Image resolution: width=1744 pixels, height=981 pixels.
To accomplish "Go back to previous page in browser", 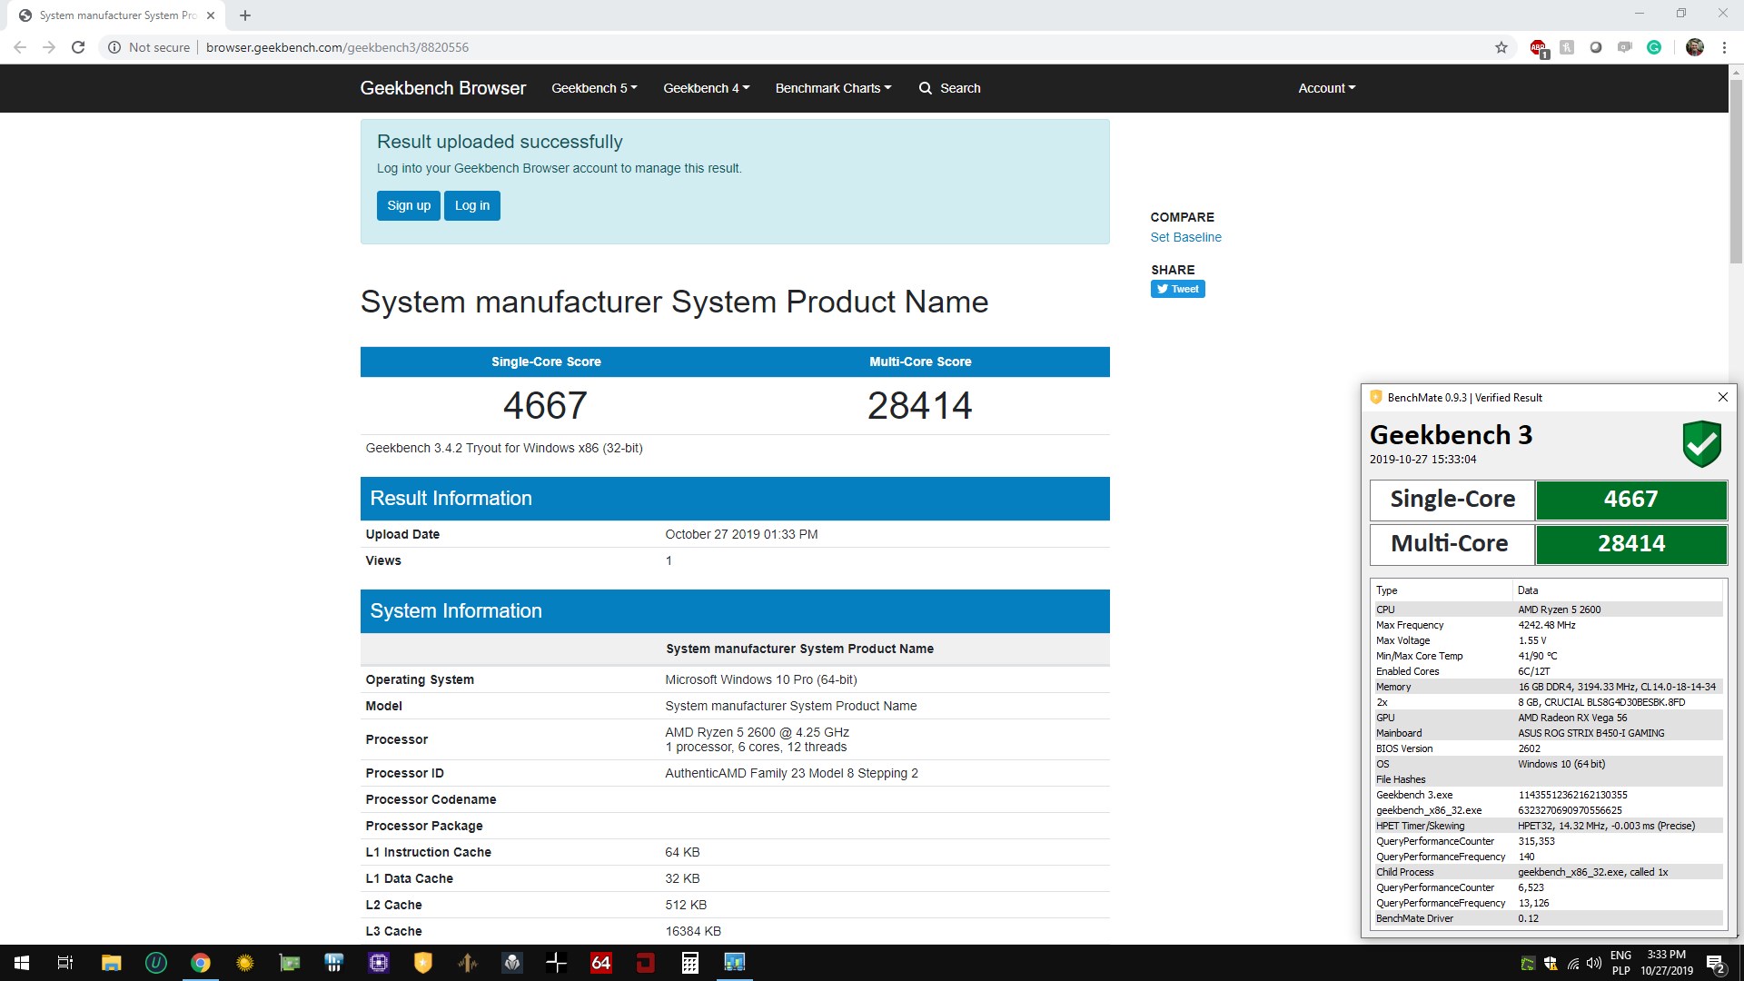I will click(x=20, y=47).
